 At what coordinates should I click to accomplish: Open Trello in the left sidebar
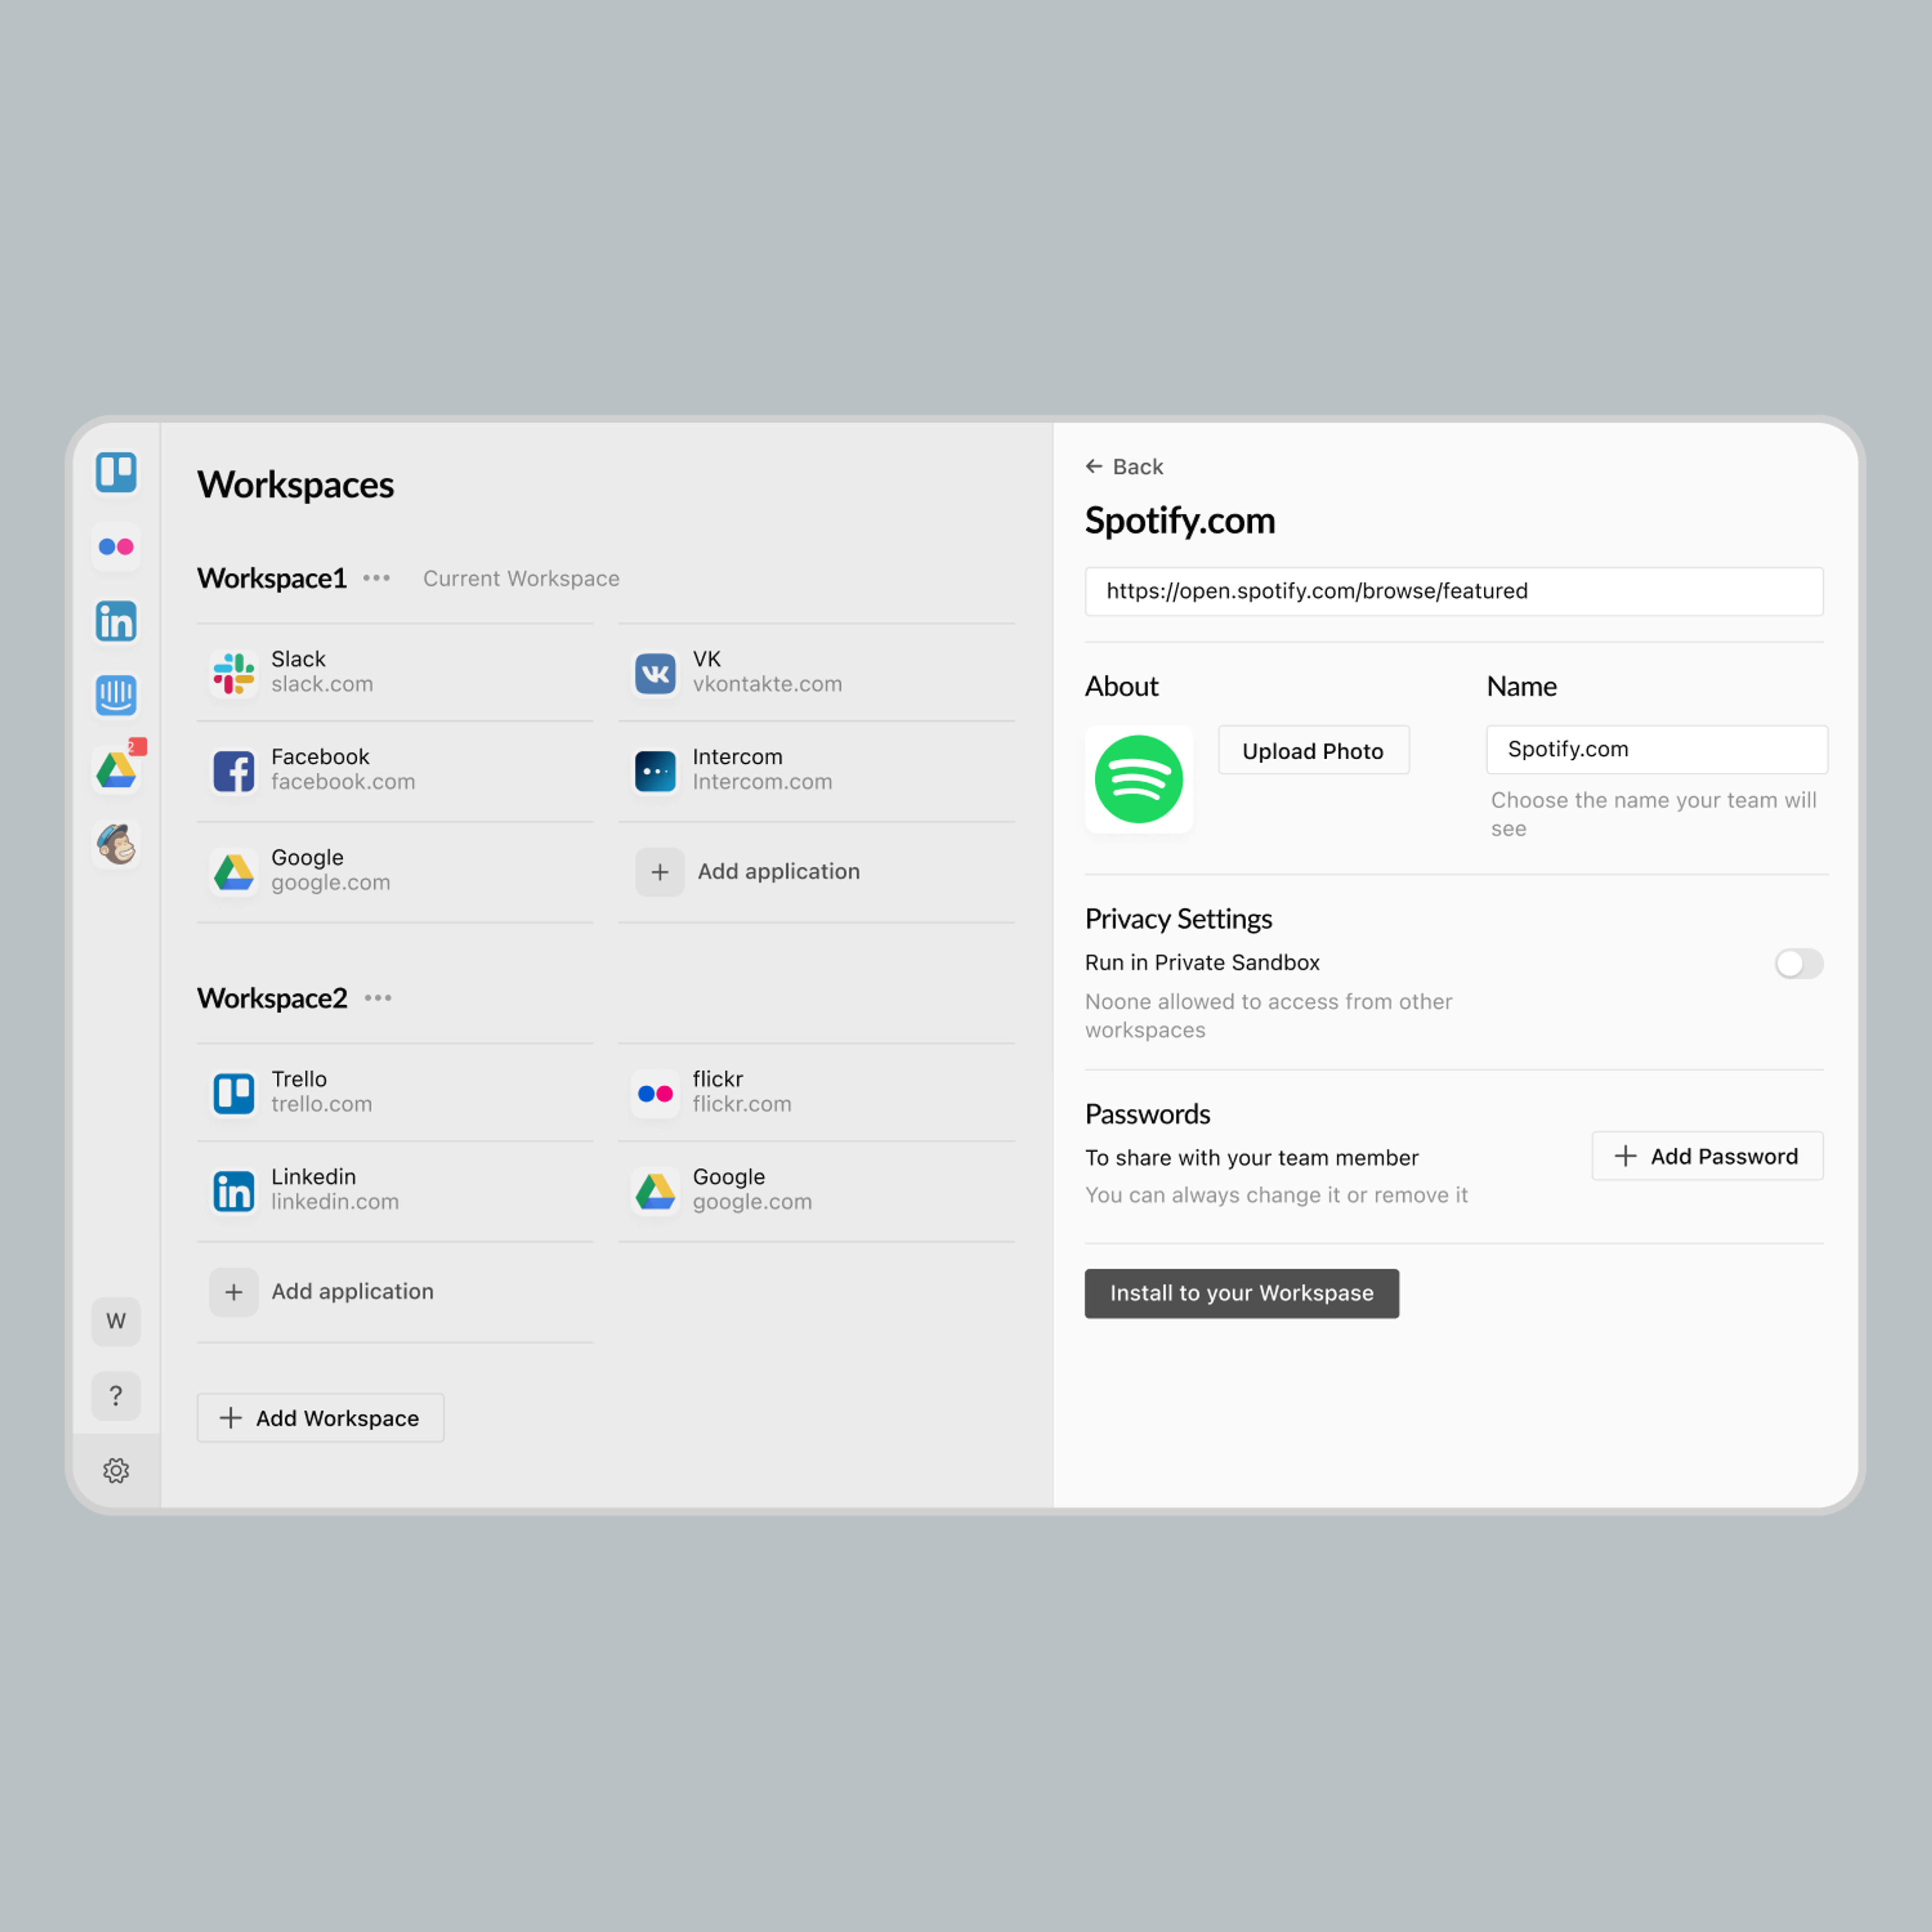click(116, 472)
